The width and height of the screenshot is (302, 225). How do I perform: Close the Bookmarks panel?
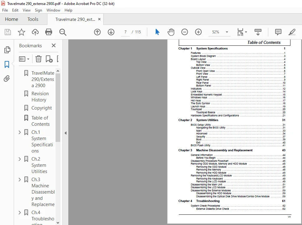tap(54, 45)
